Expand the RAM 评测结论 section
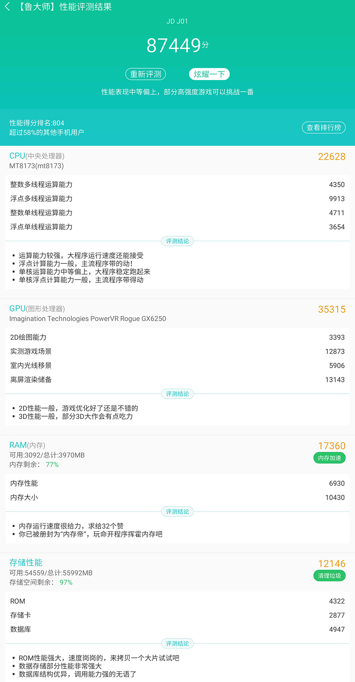 (177, 511)
